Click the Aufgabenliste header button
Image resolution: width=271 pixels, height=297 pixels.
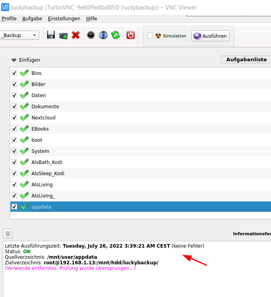tap(246, 59)
